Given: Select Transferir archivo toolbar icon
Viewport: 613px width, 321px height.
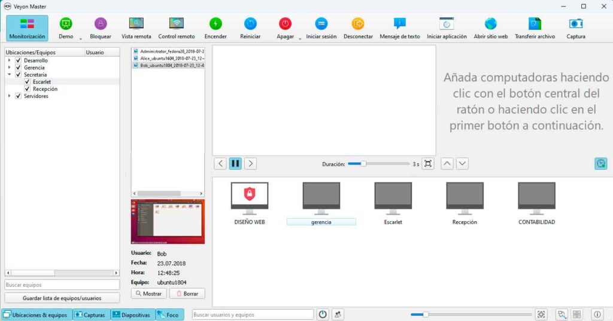Looking at the screenshot, I should tap(535, 25).
